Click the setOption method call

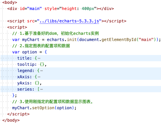pos(43,108)
